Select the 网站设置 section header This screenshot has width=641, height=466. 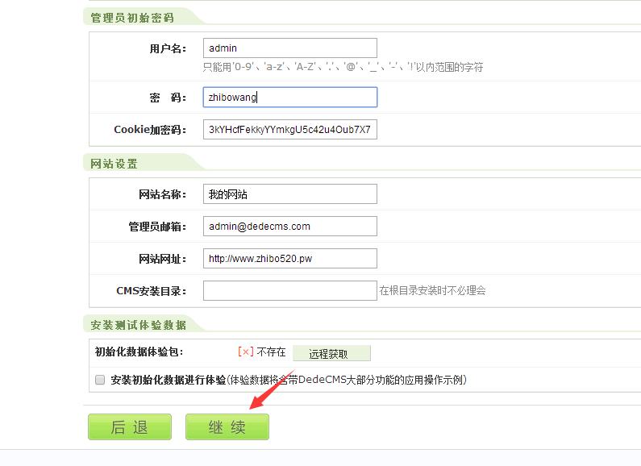click(x=114, y=164)
